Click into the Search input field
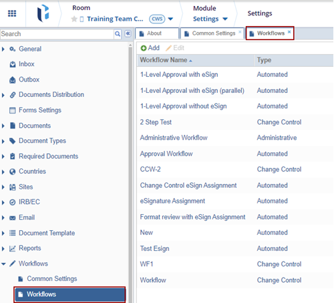The width and height of the screenshot is (334, 303). [x=57, y=34]
